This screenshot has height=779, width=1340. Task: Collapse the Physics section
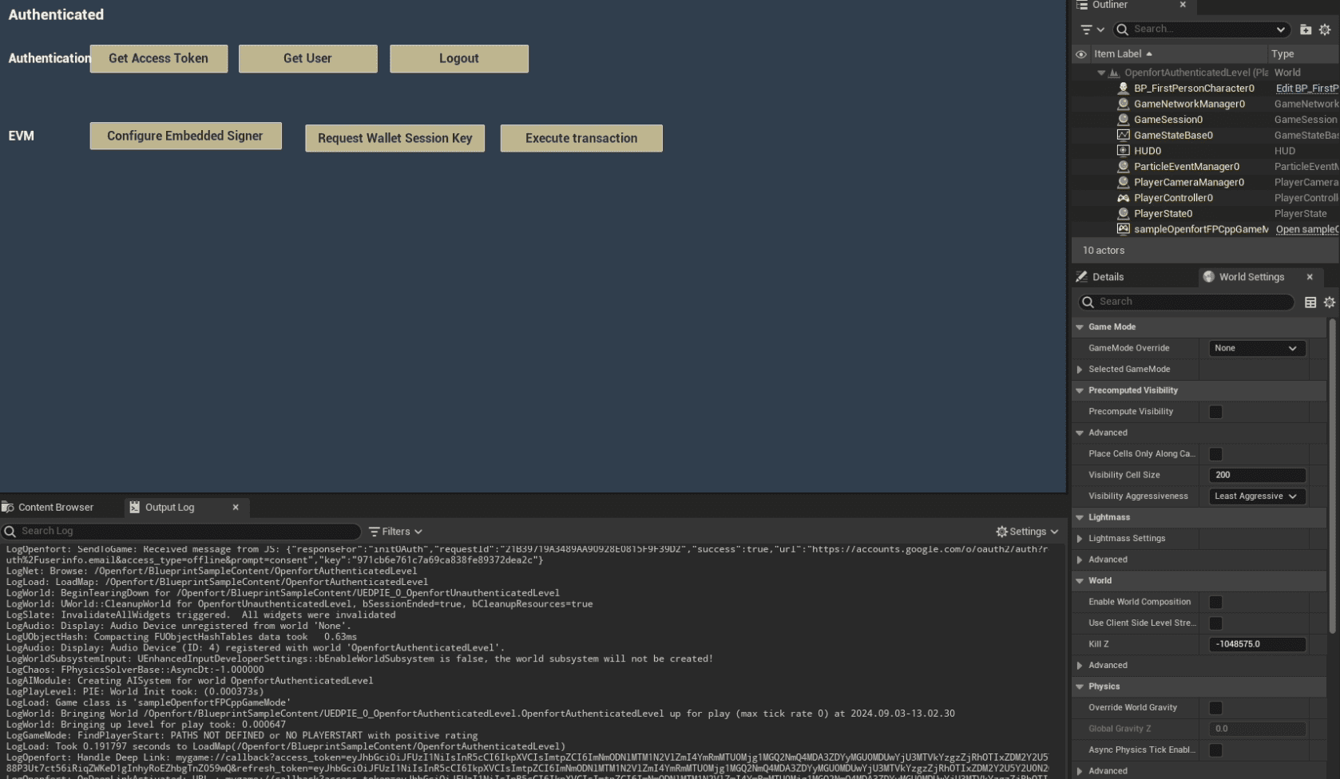coord(1080,687)
